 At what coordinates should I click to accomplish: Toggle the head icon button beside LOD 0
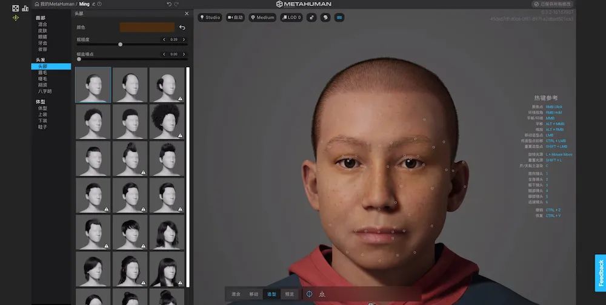click(x=325, y=18)
